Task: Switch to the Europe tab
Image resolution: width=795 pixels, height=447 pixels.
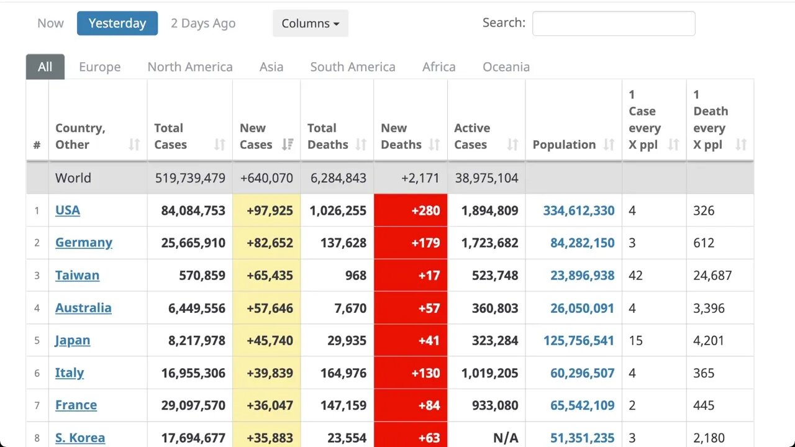Action: coord(99,67)
